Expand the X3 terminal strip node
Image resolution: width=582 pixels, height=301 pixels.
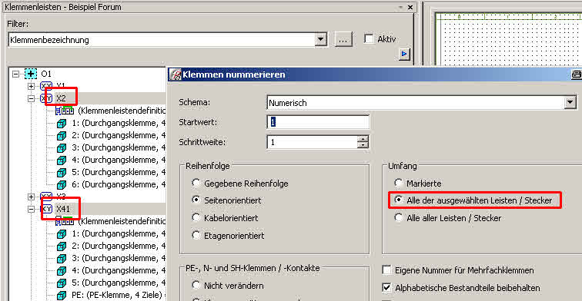pos(31,197)
